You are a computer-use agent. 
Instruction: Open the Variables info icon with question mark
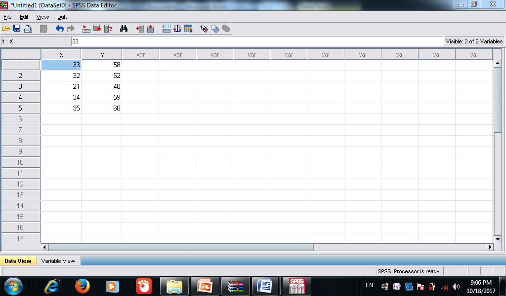pyautogui.click(x=108, y=29)
